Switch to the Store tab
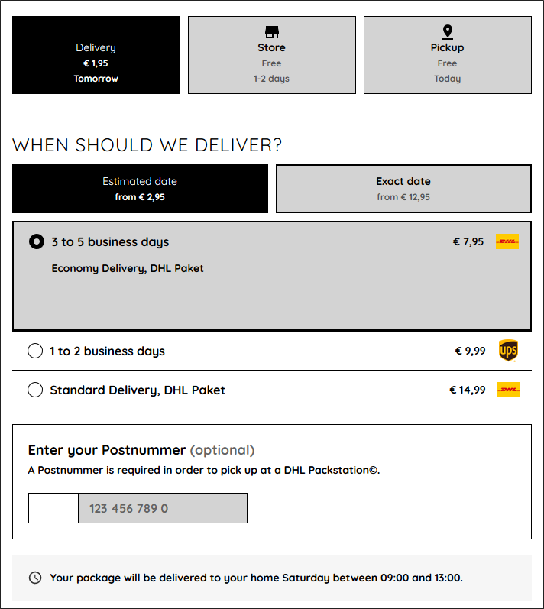This screenshot has height=609, width=544. tap(272, 55)
